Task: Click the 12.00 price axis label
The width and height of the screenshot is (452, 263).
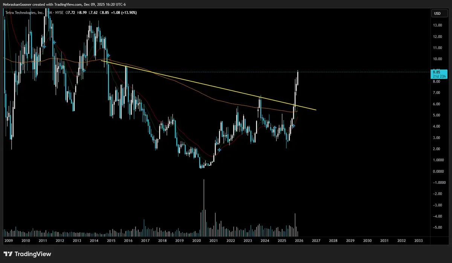Action: [x=437, y=37]
